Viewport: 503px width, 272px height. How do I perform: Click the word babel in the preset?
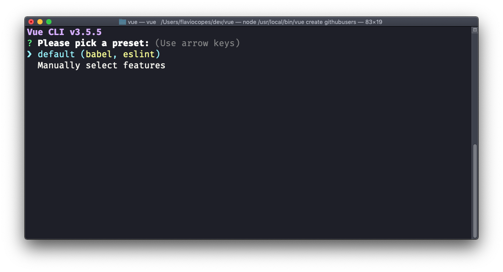click(99, 54)
